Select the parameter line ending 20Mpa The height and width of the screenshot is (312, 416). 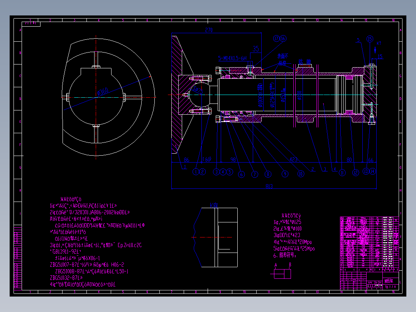point(293,242)
